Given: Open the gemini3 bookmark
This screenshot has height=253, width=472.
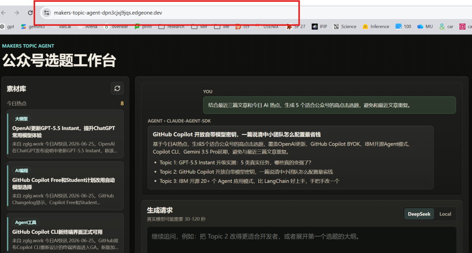Looking at the screenshot, I should [33, 27].
